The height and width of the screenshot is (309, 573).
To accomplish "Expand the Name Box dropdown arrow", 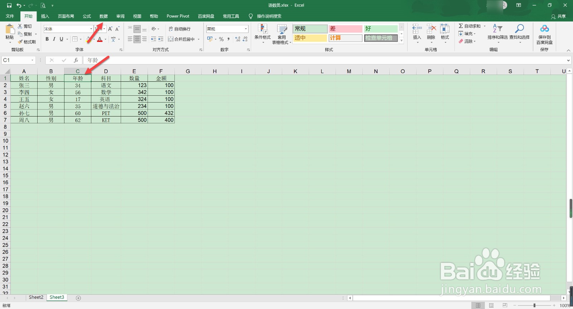I will point(32,60).
